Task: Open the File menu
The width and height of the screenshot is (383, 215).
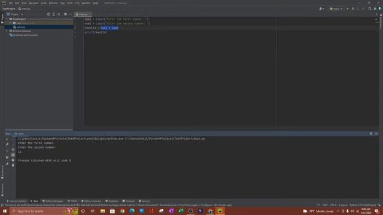Action: coord(11,3)
